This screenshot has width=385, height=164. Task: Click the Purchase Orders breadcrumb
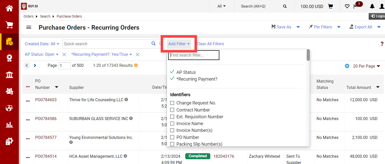point(69,16)
